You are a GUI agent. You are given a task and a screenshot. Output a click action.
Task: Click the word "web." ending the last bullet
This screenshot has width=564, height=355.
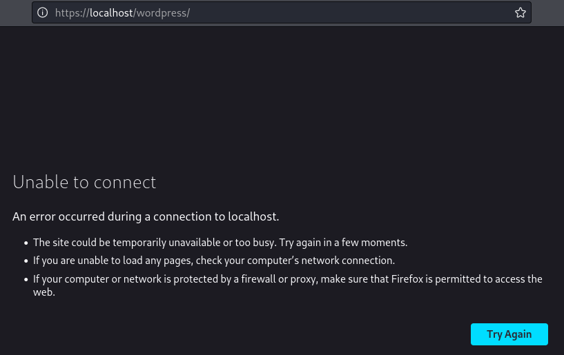coord(43,292)
